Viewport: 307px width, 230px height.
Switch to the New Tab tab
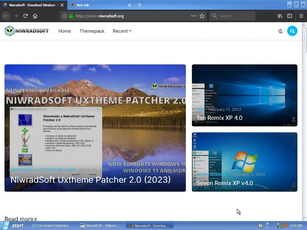(101, 5)
